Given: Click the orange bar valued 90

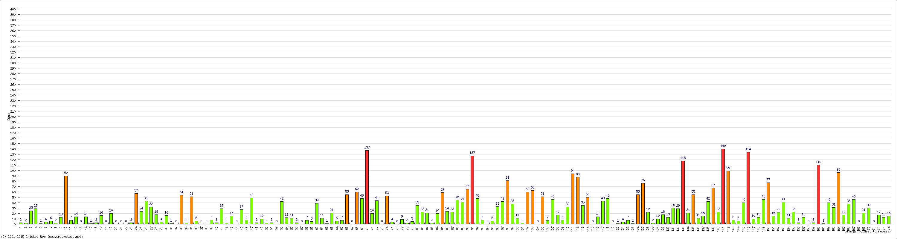Looking at the screenshot, I should point(66,200).
